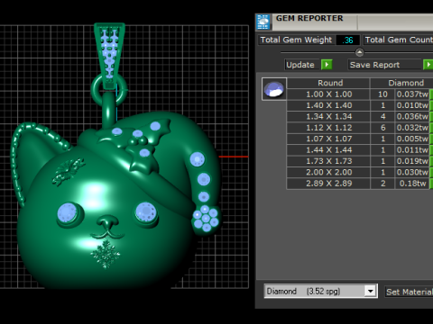
Task: Click the 0.019tw weight cell
Action: coord(412,161)
